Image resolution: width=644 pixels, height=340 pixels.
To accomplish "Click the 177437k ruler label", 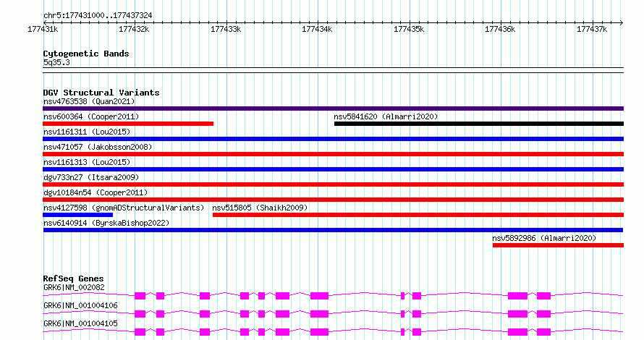I will [592, 29].
